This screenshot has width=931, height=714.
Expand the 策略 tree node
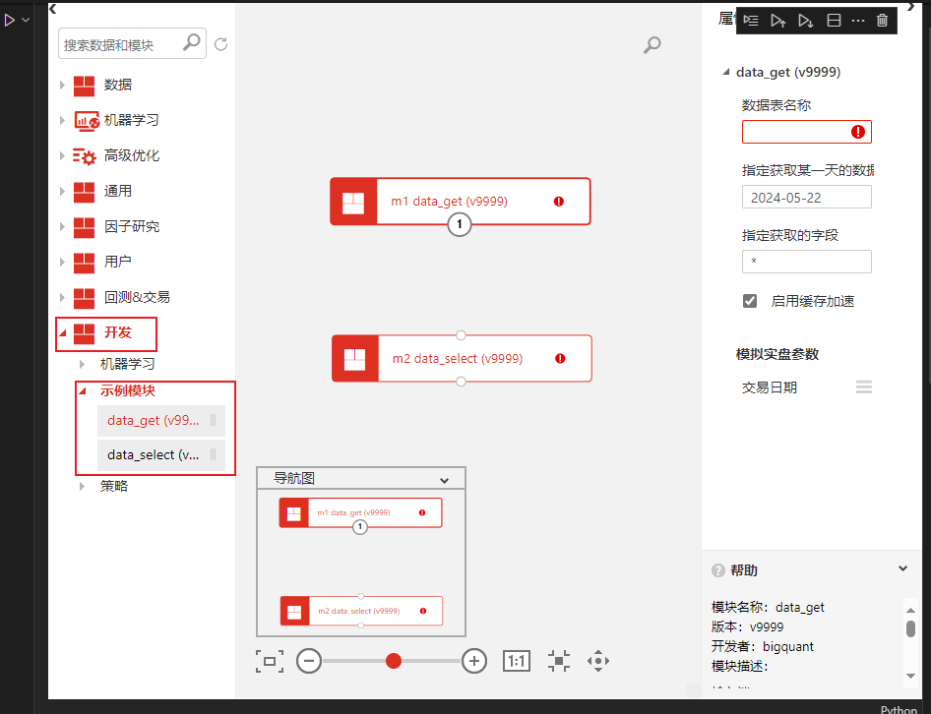(83, 486)
